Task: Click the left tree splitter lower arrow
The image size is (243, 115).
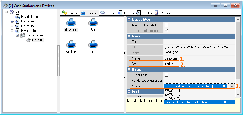Action: click(x=59, y=74)
